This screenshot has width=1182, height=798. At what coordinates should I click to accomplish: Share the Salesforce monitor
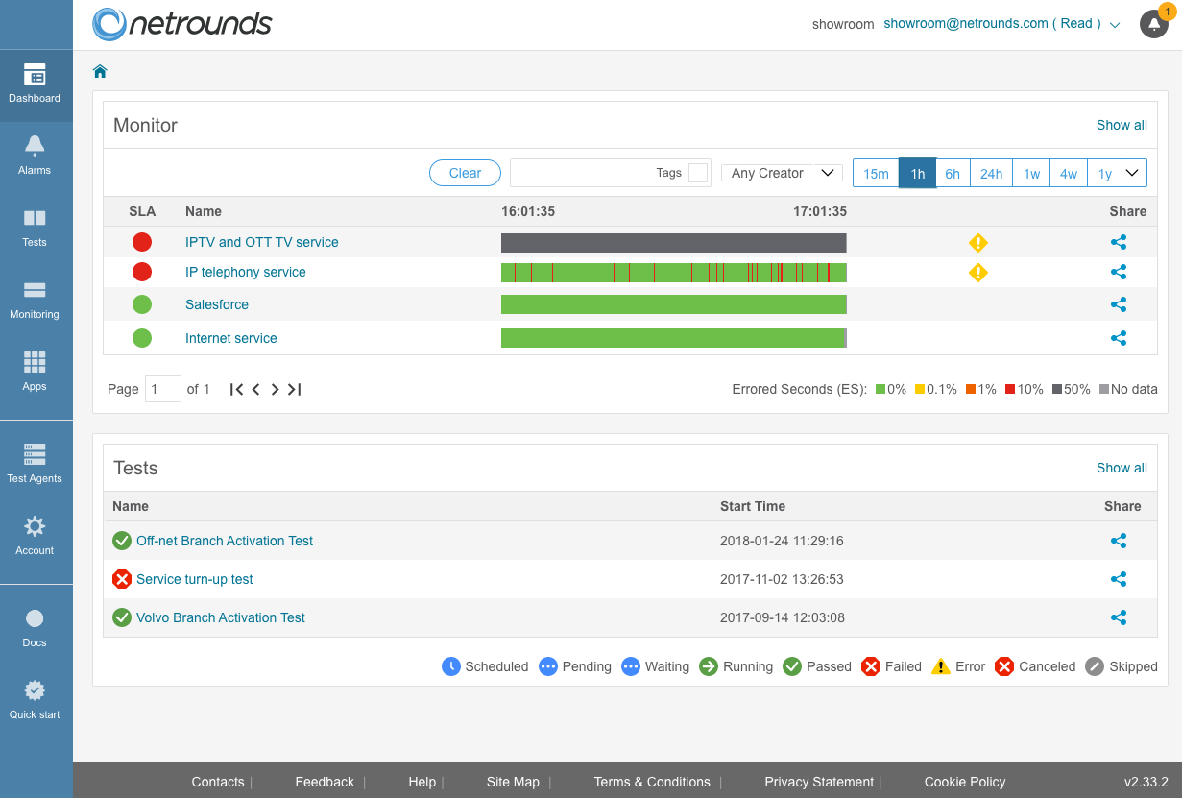pyautogui.click(x=1118, y=304)
